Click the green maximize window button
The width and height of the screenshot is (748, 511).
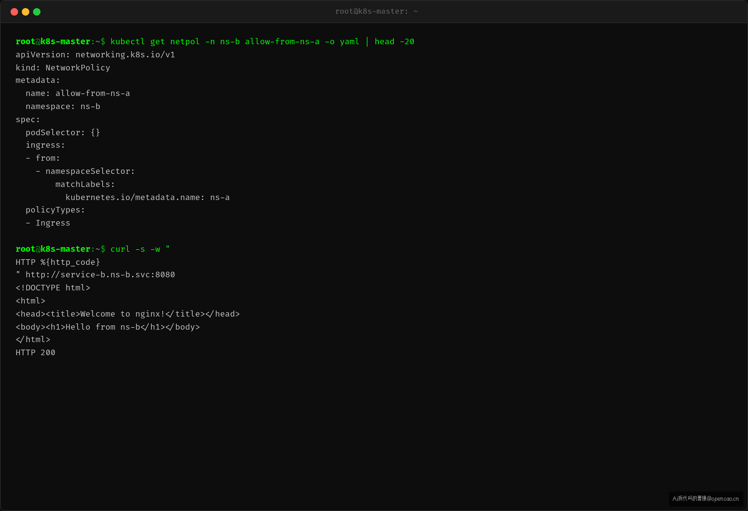coord(37,12)
